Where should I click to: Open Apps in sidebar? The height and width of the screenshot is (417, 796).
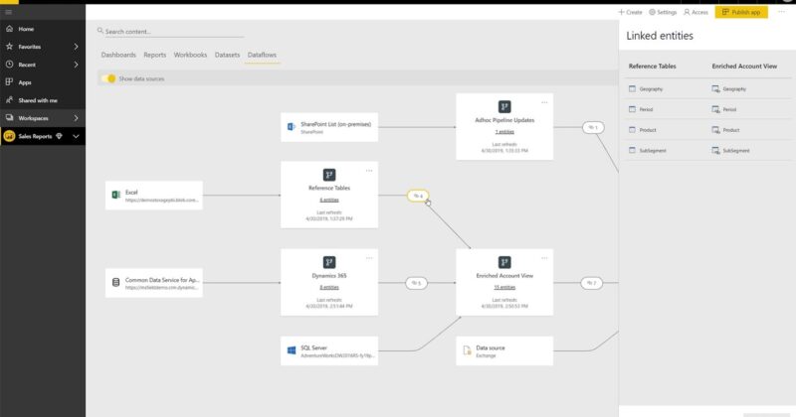click(25, 82)
